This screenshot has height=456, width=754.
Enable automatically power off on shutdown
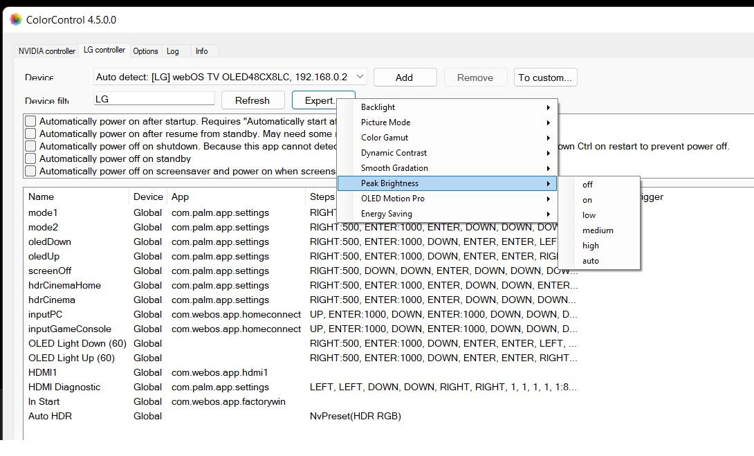(30, 146)
